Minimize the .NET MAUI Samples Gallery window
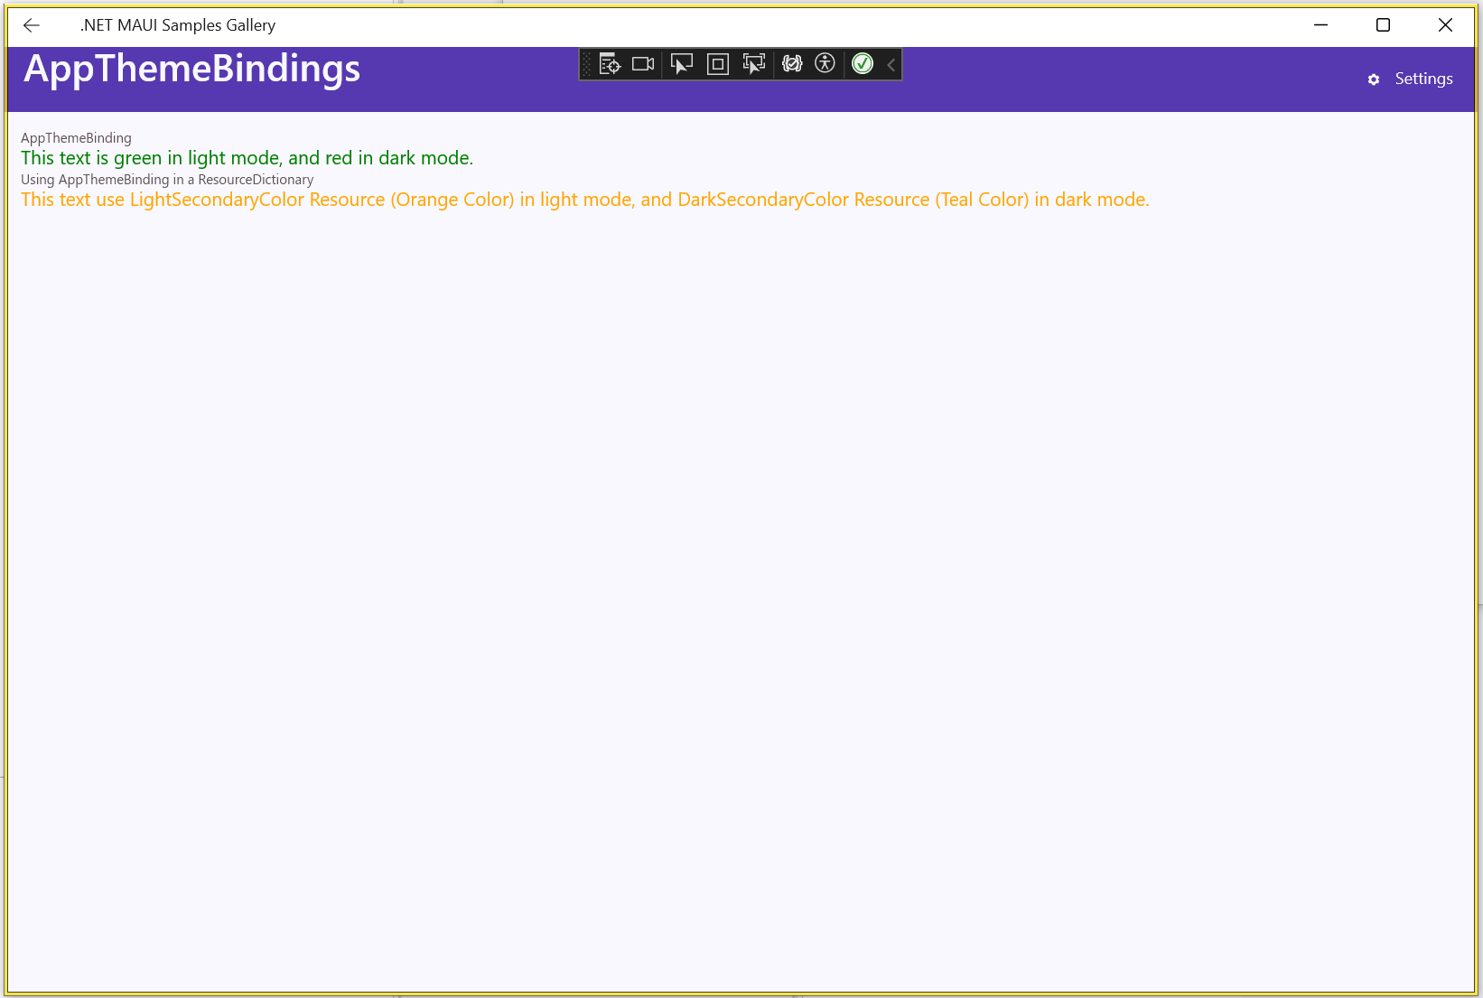This screenshot has width=1483, height=998. point(1320,25)
